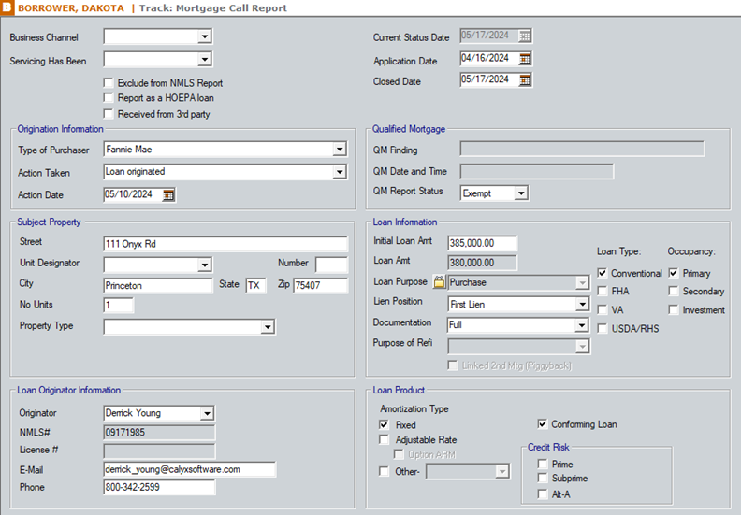Screen dimensions: 741x515
Task: Expand the Property Type dropdown
Action: click(267, 327)
